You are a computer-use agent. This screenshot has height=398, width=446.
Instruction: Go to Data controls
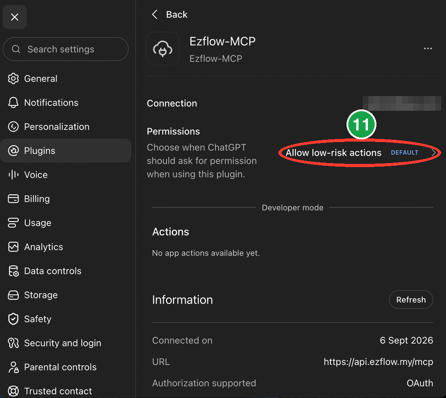click(66, 271)
